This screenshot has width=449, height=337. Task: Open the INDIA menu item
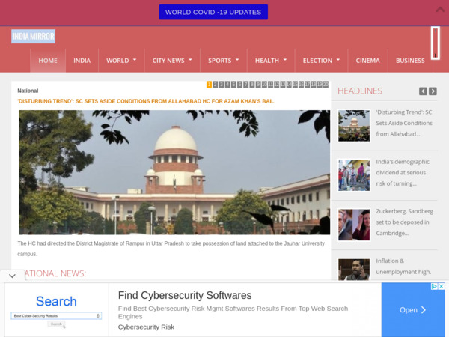tap(82, 61)
